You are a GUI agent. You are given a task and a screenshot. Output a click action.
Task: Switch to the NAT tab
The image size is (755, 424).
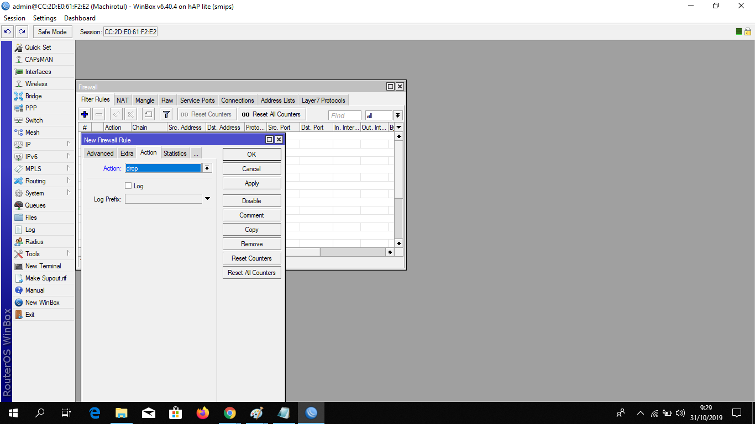pyautogui.click(x=123, y=100)
